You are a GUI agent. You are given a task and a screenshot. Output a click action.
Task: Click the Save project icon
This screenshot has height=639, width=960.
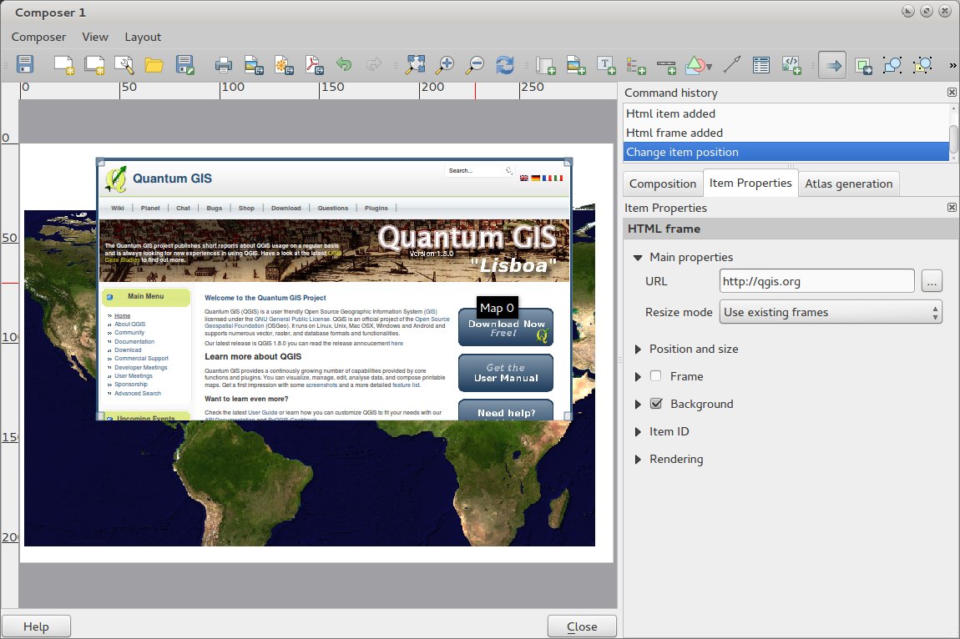pos(25,65)
